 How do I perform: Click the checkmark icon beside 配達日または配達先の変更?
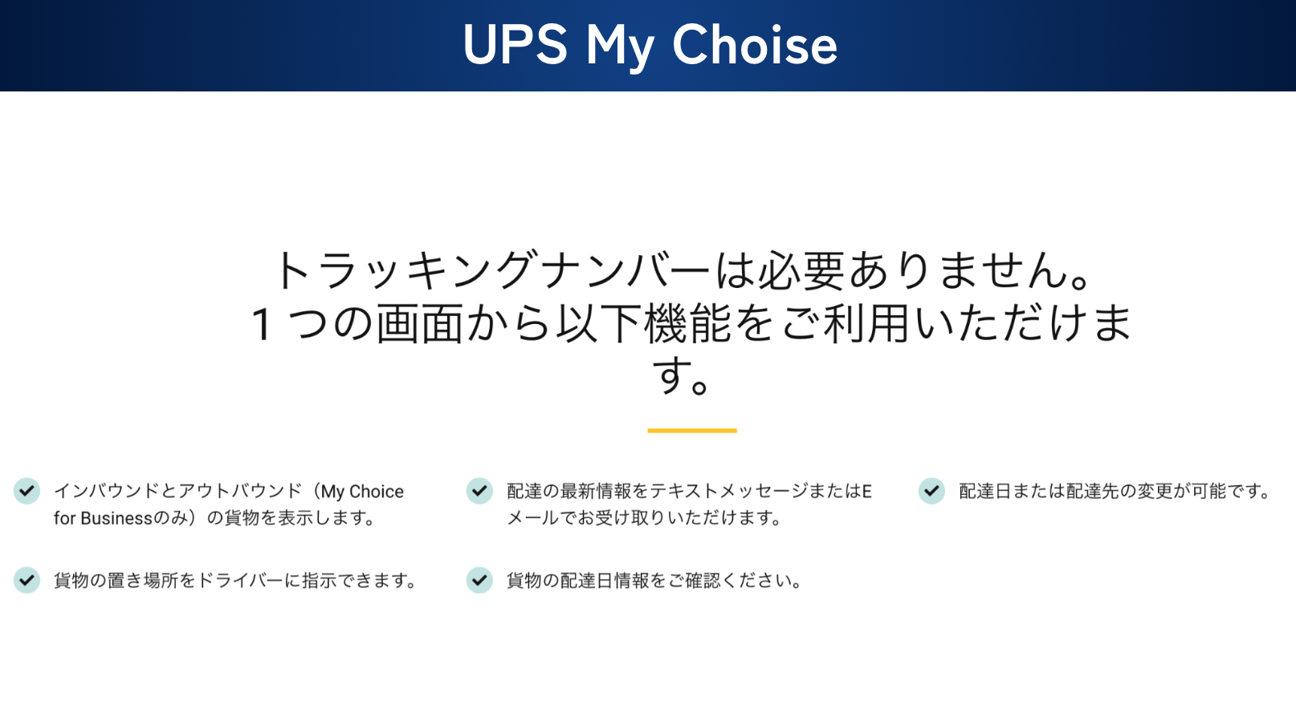click(x=931, y=490)
